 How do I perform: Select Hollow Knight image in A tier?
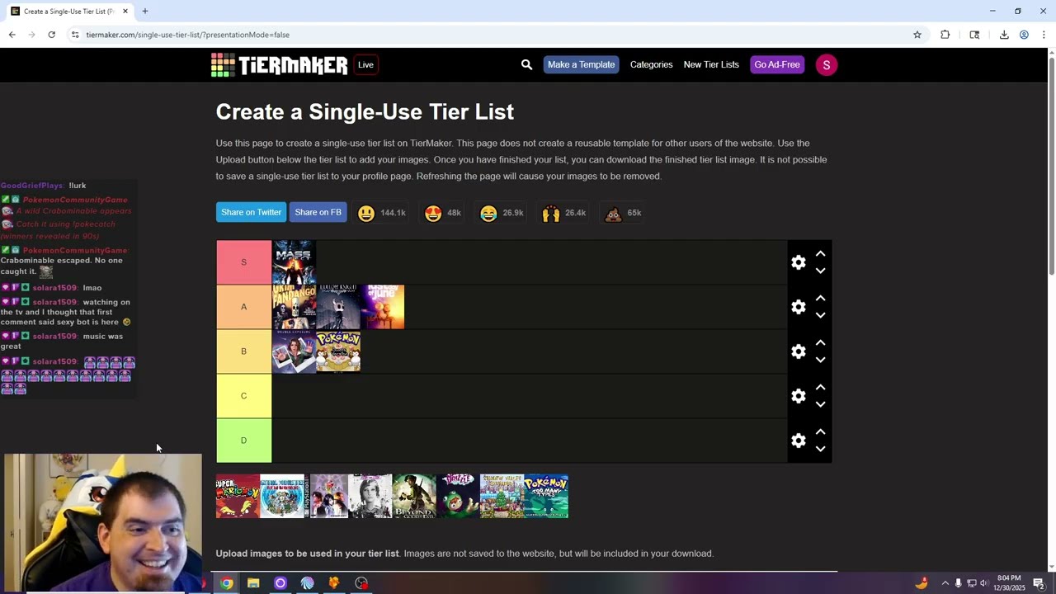[338, 307]
